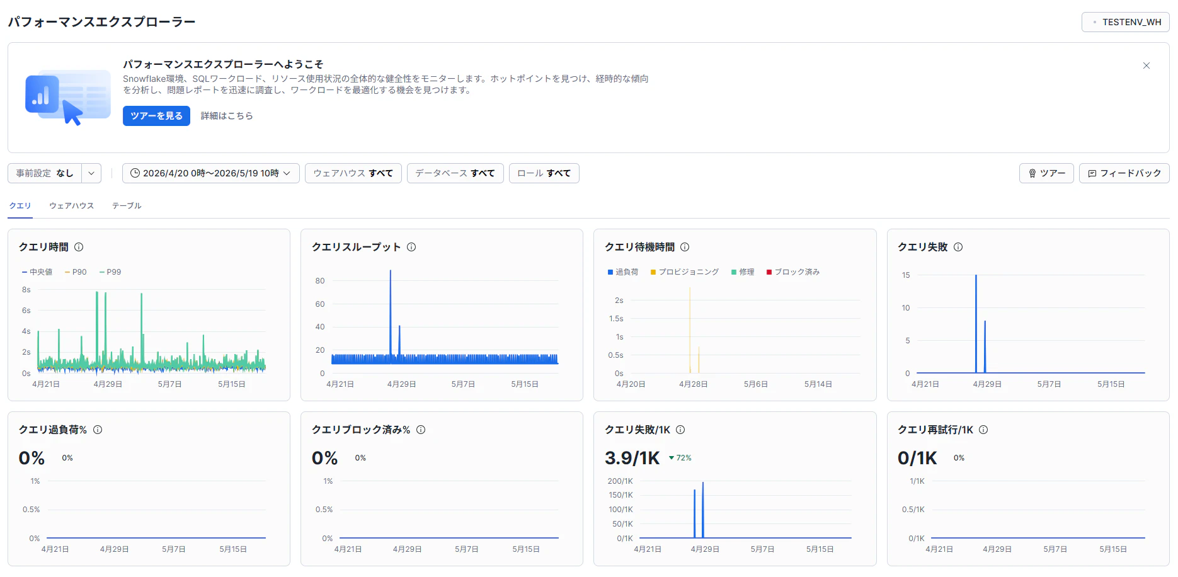Open date range 2026/4/20〜2026/5/19 dropdown
Image resolution: width=1178 pixels, height=577 pixels.
tap(211, 173)
